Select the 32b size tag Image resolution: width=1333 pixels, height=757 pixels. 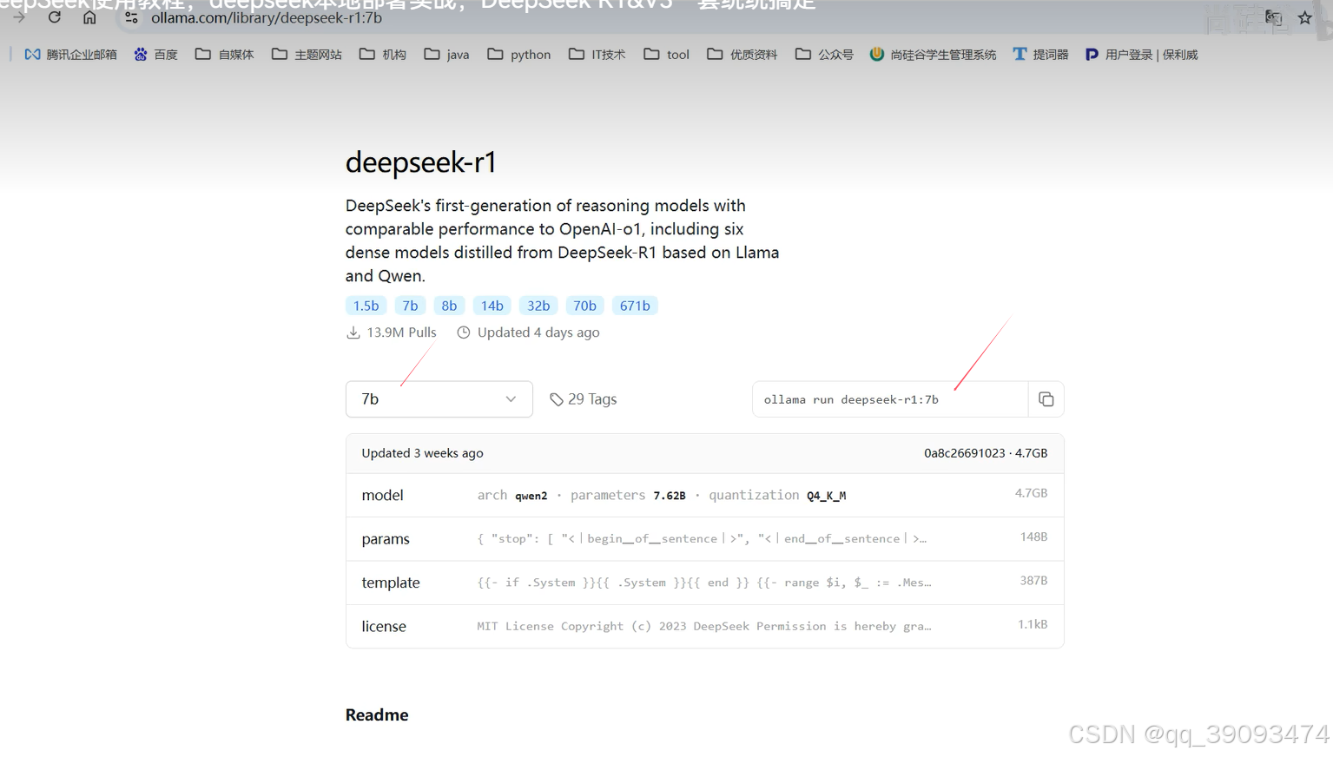coord(538,306)
